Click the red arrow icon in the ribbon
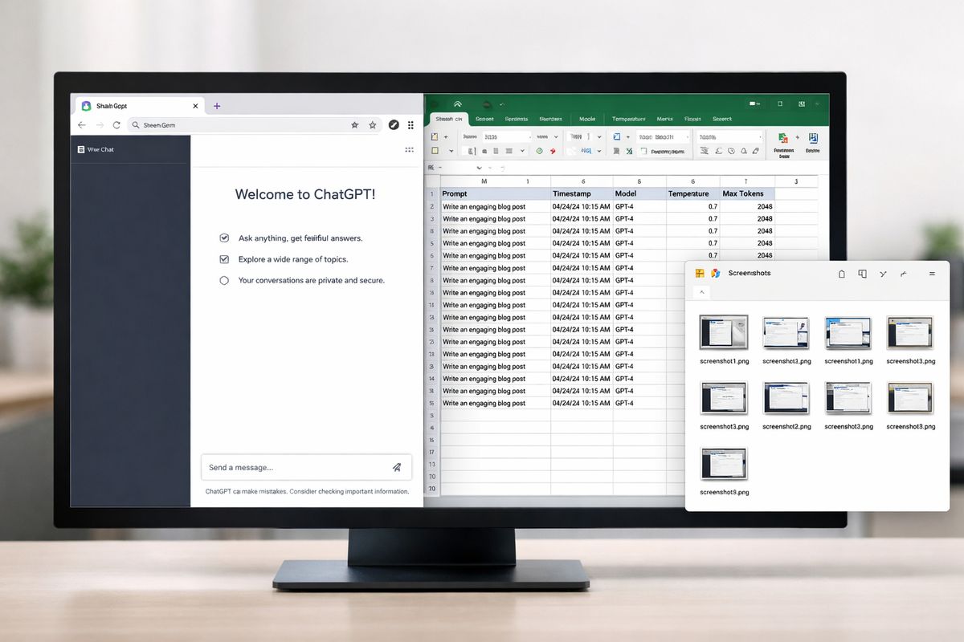This screenshot has height=642, width=964. pos(553,151)
